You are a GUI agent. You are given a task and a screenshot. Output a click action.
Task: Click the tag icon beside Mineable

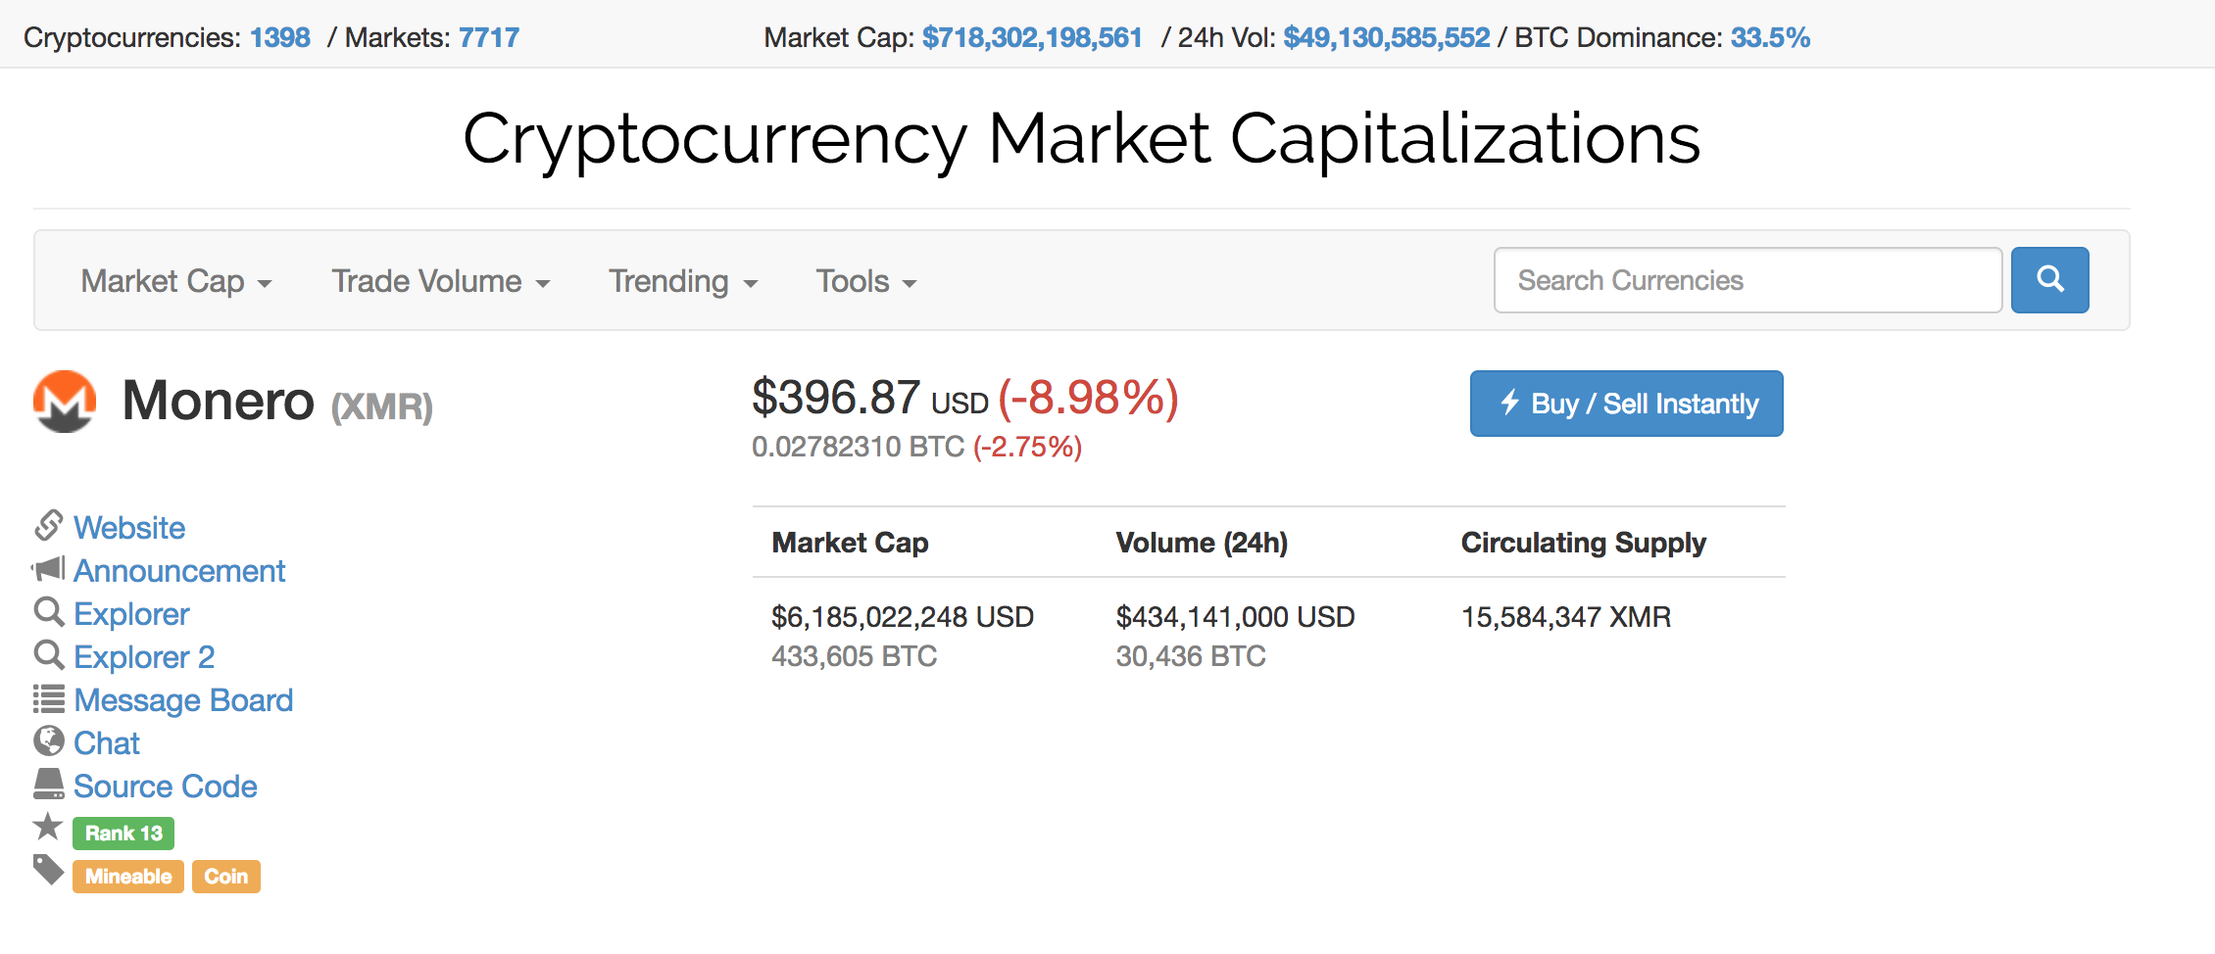coord(49,870)
